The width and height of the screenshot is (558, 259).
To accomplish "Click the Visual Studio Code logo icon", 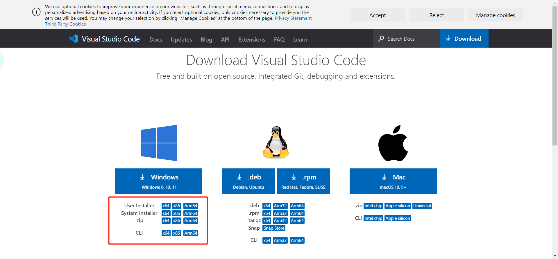I will [73, 39].
